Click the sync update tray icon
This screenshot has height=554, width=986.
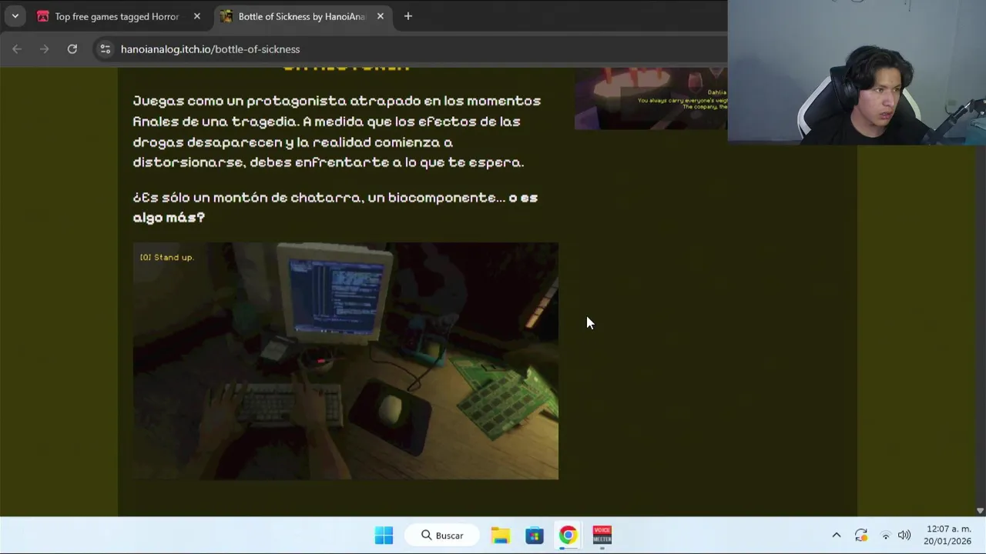861,536
